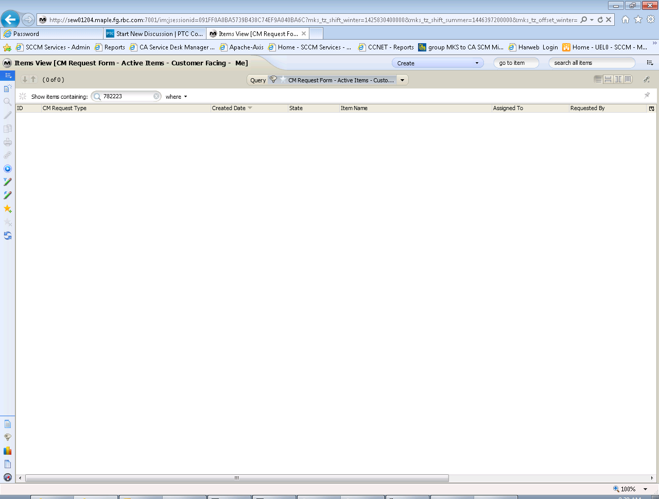Click the horizontal scrollbar thumb at the bottom

pos(237,478)
